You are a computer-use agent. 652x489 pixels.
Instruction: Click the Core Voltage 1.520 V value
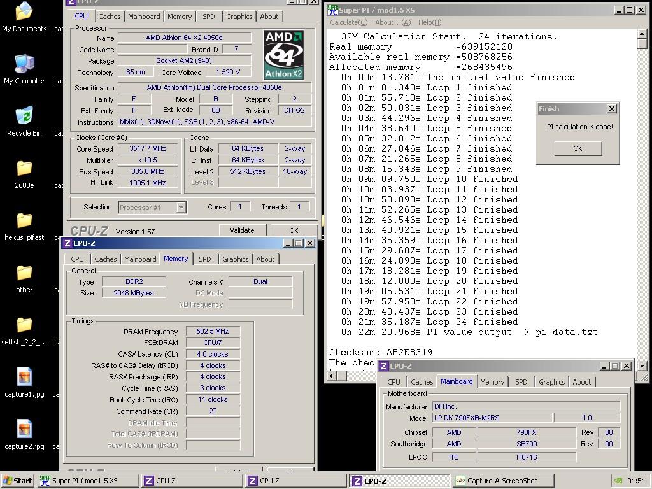pos(228,72)
